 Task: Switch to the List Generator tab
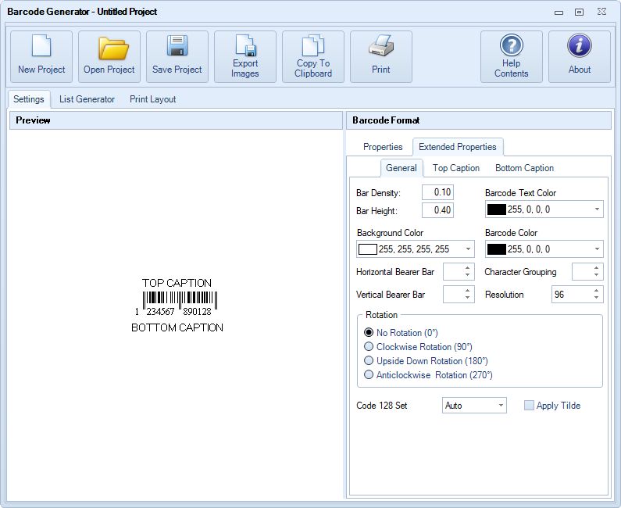pyautogui.click(x=87, y=99)
